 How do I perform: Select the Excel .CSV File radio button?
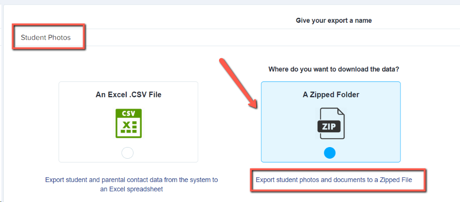click(127, 153)
